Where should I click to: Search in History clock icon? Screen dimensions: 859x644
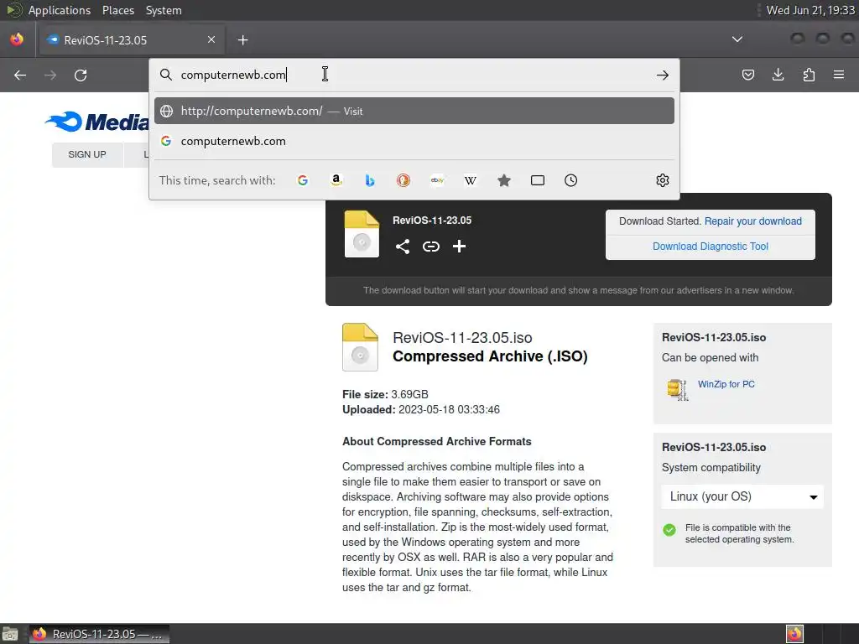point(570,180)
